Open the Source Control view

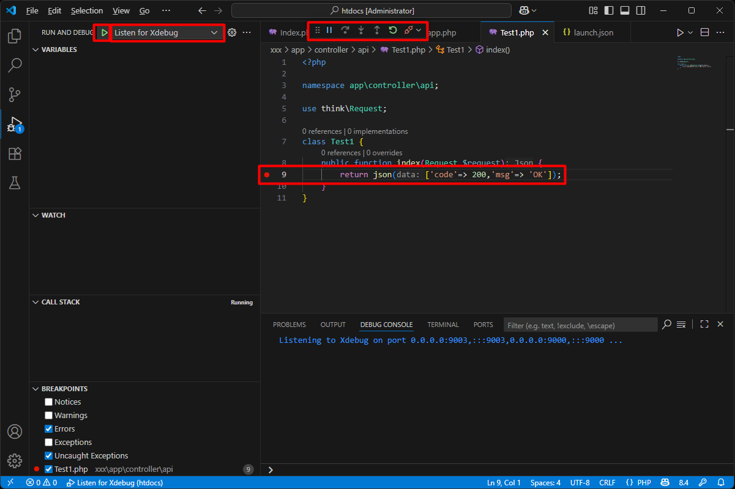tap(15, 95)
